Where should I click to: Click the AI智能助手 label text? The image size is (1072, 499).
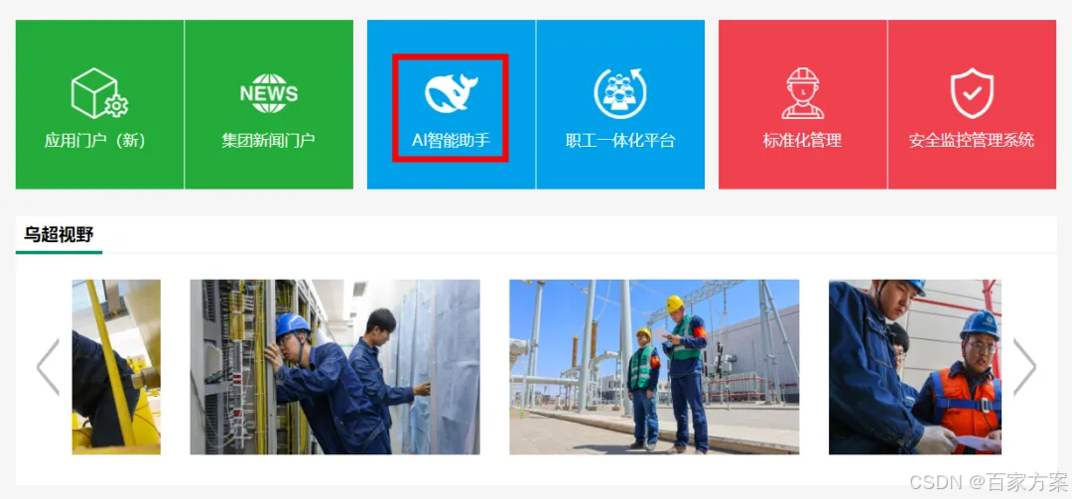point(451,141)
